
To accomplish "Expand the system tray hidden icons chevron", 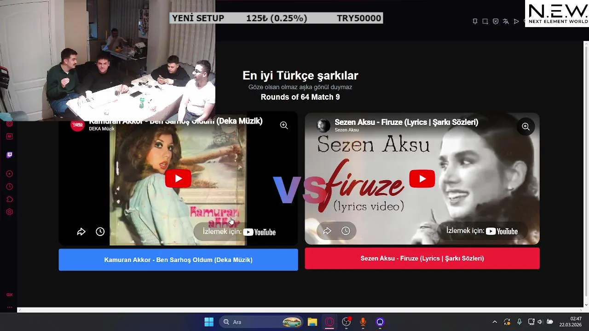I will click(495, 322).
